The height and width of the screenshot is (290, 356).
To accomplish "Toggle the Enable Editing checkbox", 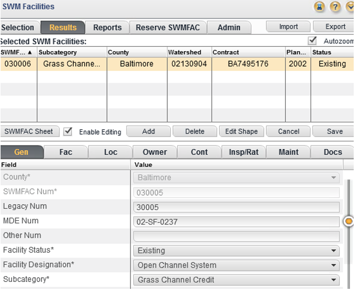I will pyautogui.click(x=68, y=132).
